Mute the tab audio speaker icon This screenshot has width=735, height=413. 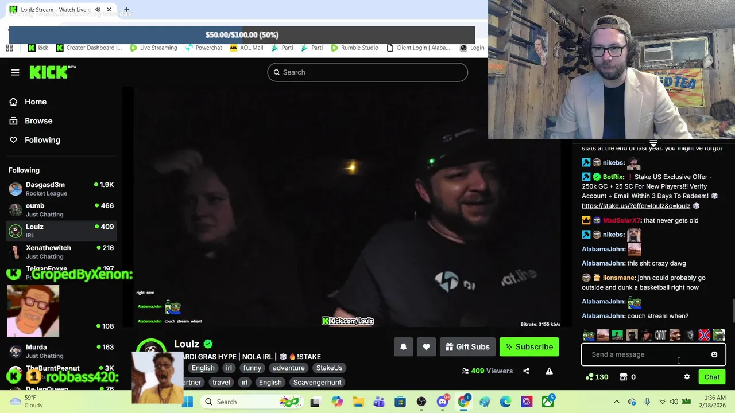[98, 10]
